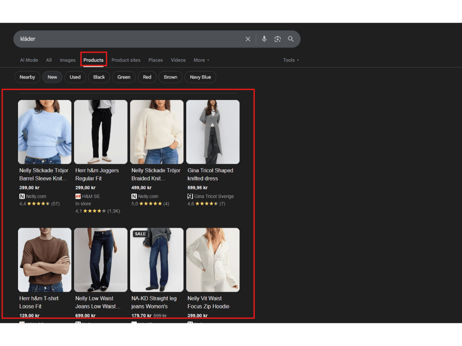The height and width of the screenshot is (346, 462).
Task: Open the Gina Tricot Shaped knitted dress listing
Action: pyautogui.click(x=213, y=132)
